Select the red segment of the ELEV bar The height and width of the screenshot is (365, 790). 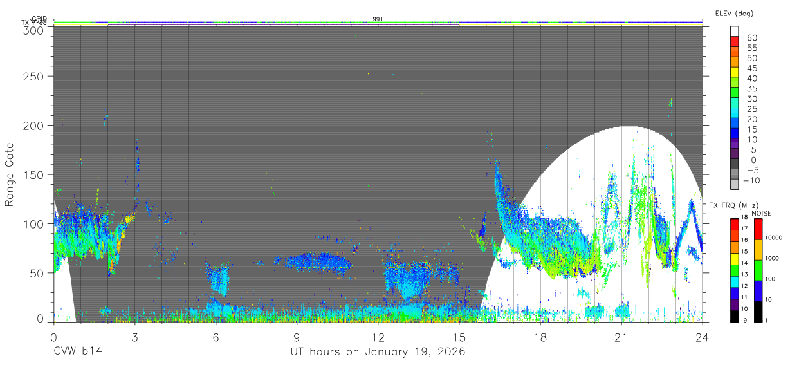[736, 41]
